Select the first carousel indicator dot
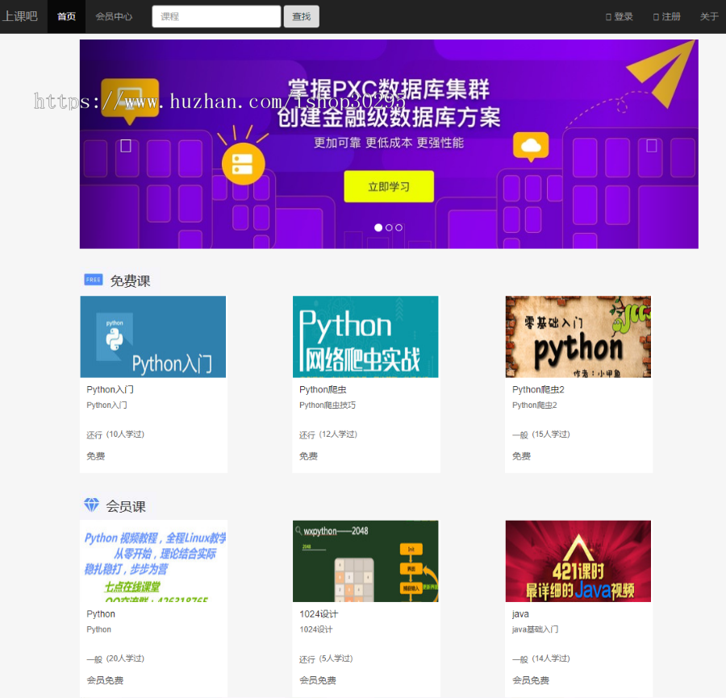 pyautogui.click(x=378, y=227)
